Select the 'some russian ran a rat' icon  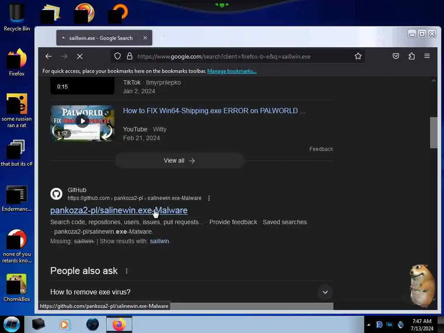[17, 111]
